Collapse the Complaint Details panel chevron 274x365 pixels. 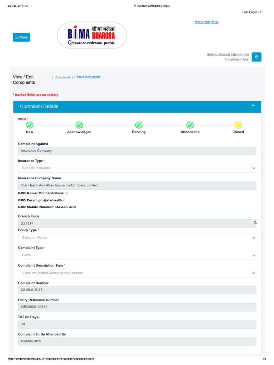point(253,106)
